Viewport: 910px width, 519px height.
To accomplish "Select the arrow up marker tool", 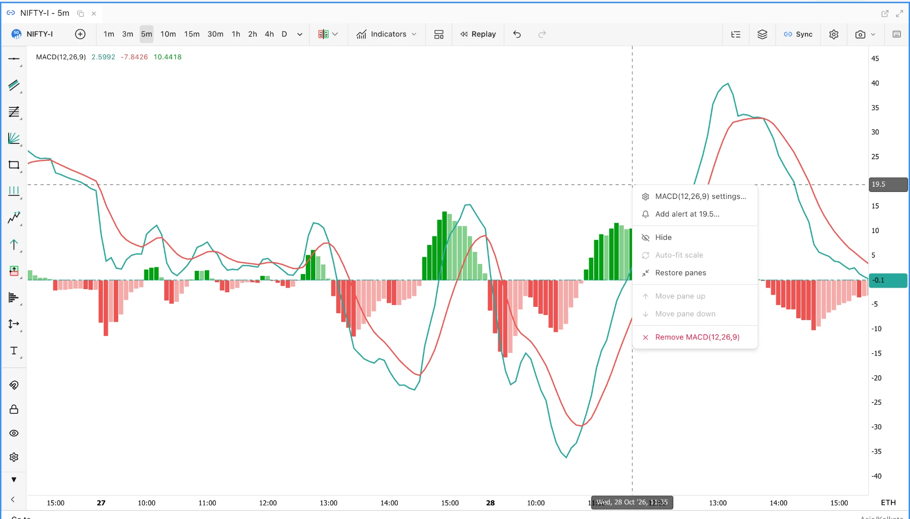I will pyautogui.click(x=14, y=244).
